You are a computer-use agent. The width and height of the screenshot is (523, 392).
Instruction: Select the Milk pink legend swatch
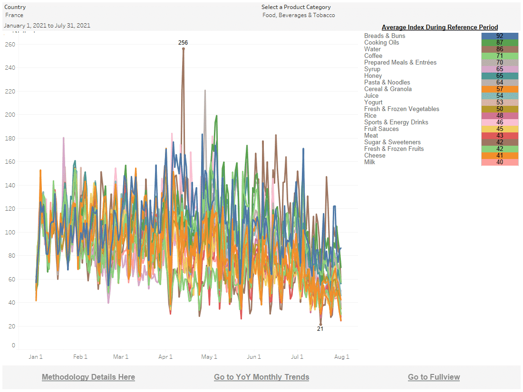click(x=499, y=162)
